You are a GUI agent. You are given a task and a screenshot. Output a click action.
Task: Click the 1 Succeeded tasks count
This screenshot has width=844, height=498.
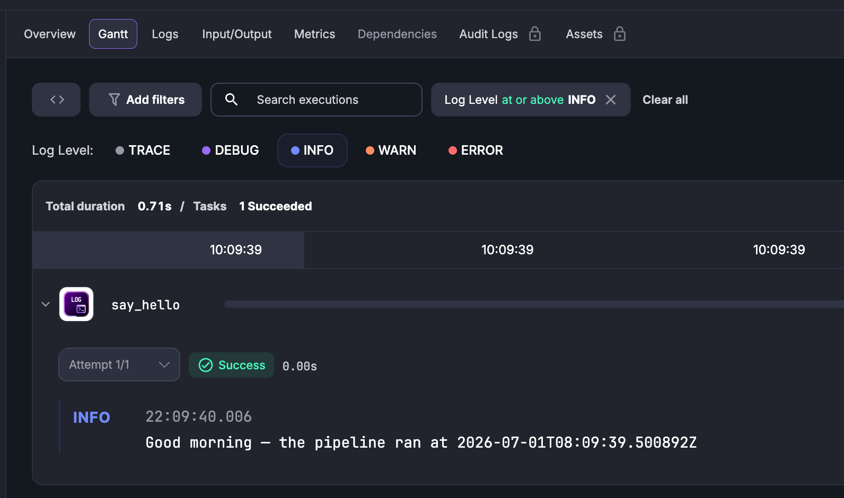coord(276,206)
